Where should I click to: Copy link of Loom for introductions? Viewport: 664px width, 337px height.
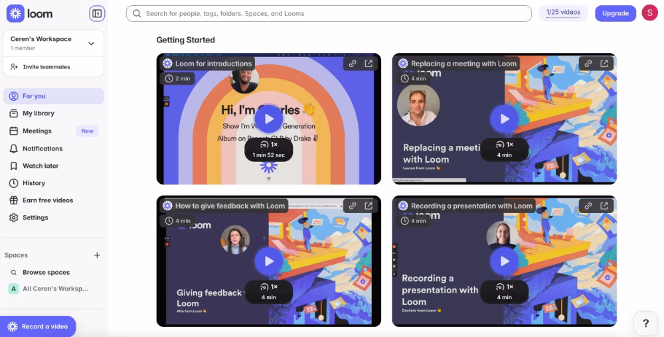pos(353,64)
